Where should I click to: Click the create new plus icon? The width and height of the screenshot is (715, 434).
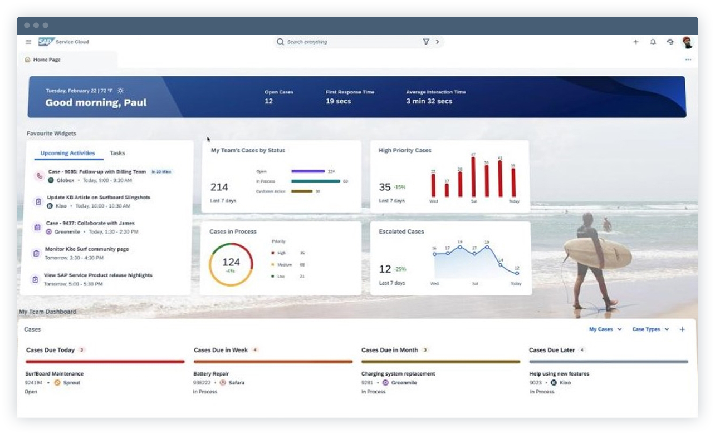point(635,41)
